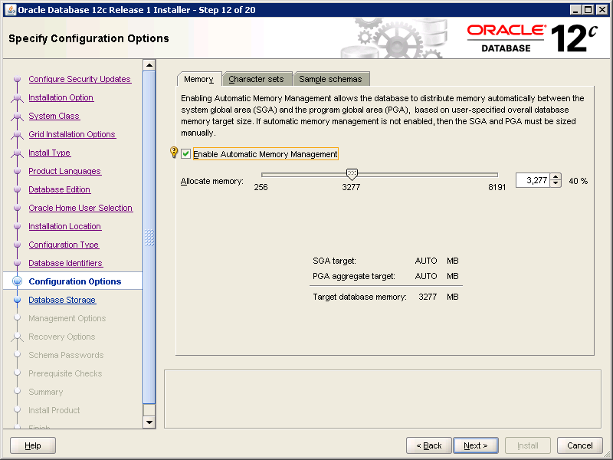The height and width of the screenshot is (460, 613).
Task: Click the memory amount input field
Action: pyautogui.click(x=533, y=181)
